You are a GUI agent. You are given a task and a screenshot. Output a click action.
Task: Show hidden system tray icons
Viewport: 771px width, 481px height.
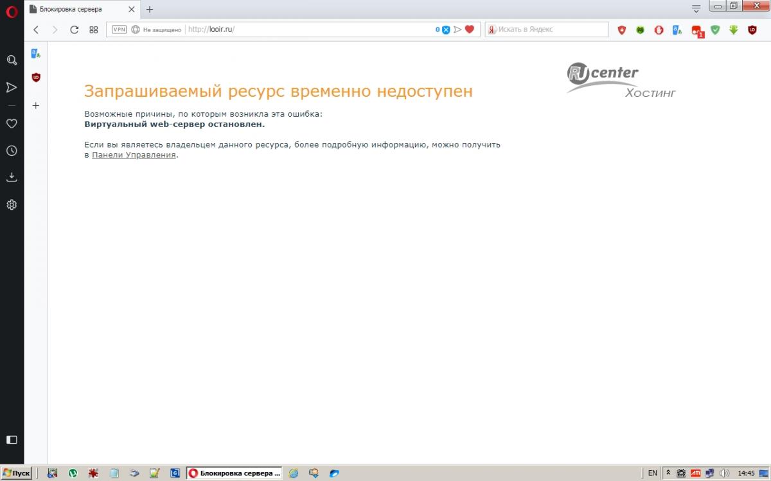click(668, 473)
